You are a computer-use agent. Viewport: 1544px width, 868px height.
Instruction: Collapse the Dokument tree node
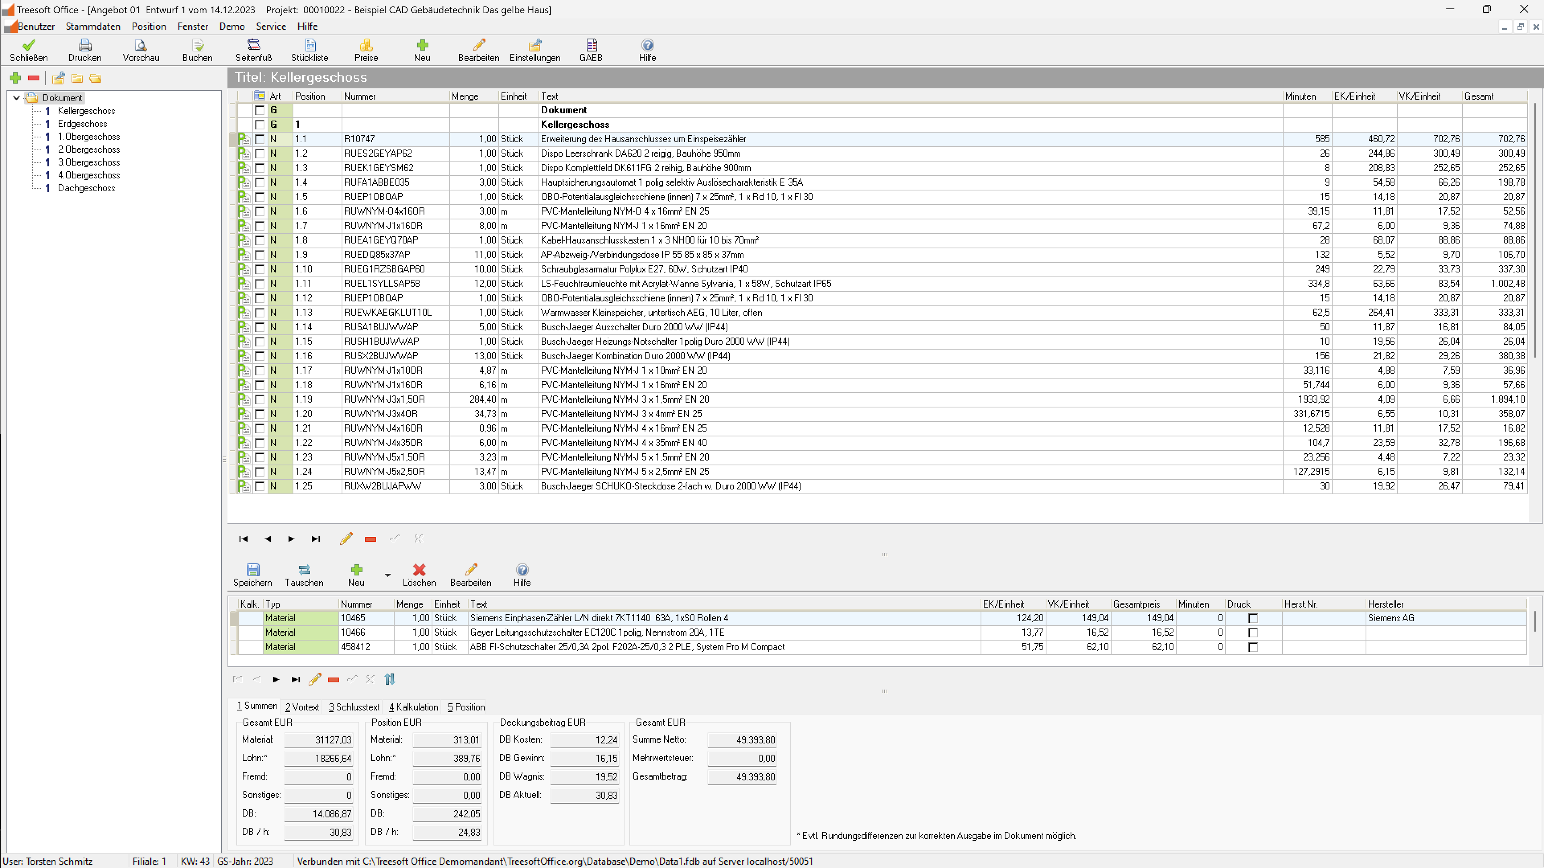[x=16, y=98]
